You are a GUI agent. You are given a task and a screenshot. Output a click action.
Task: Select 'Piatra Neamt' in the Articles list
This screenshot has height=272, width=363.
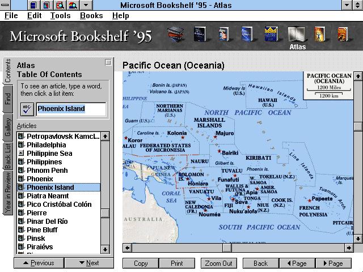(59, 196)
